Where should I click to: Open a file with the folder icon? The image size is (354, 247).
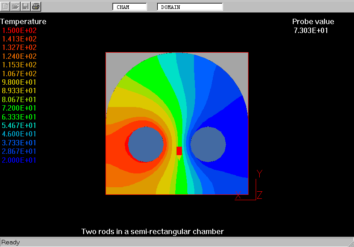click(16, 6)
